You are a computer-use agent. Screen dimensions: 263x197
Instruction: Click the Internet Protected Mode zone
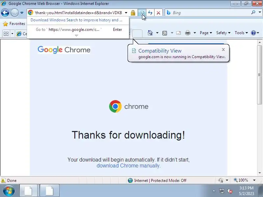point(157,180)
